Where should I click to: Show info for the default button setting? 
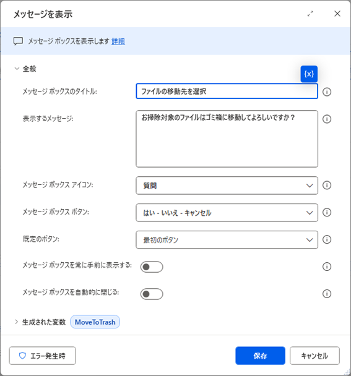[327, 239]
